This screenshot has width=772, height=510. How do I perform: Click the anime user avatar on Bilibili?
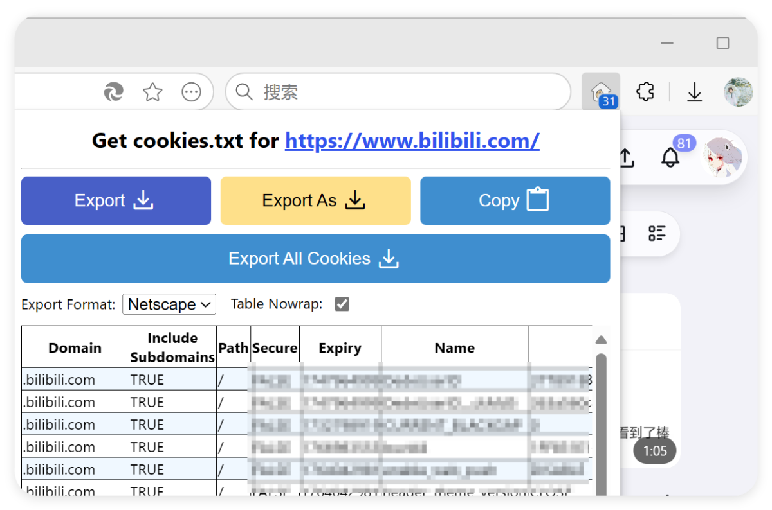721,157
